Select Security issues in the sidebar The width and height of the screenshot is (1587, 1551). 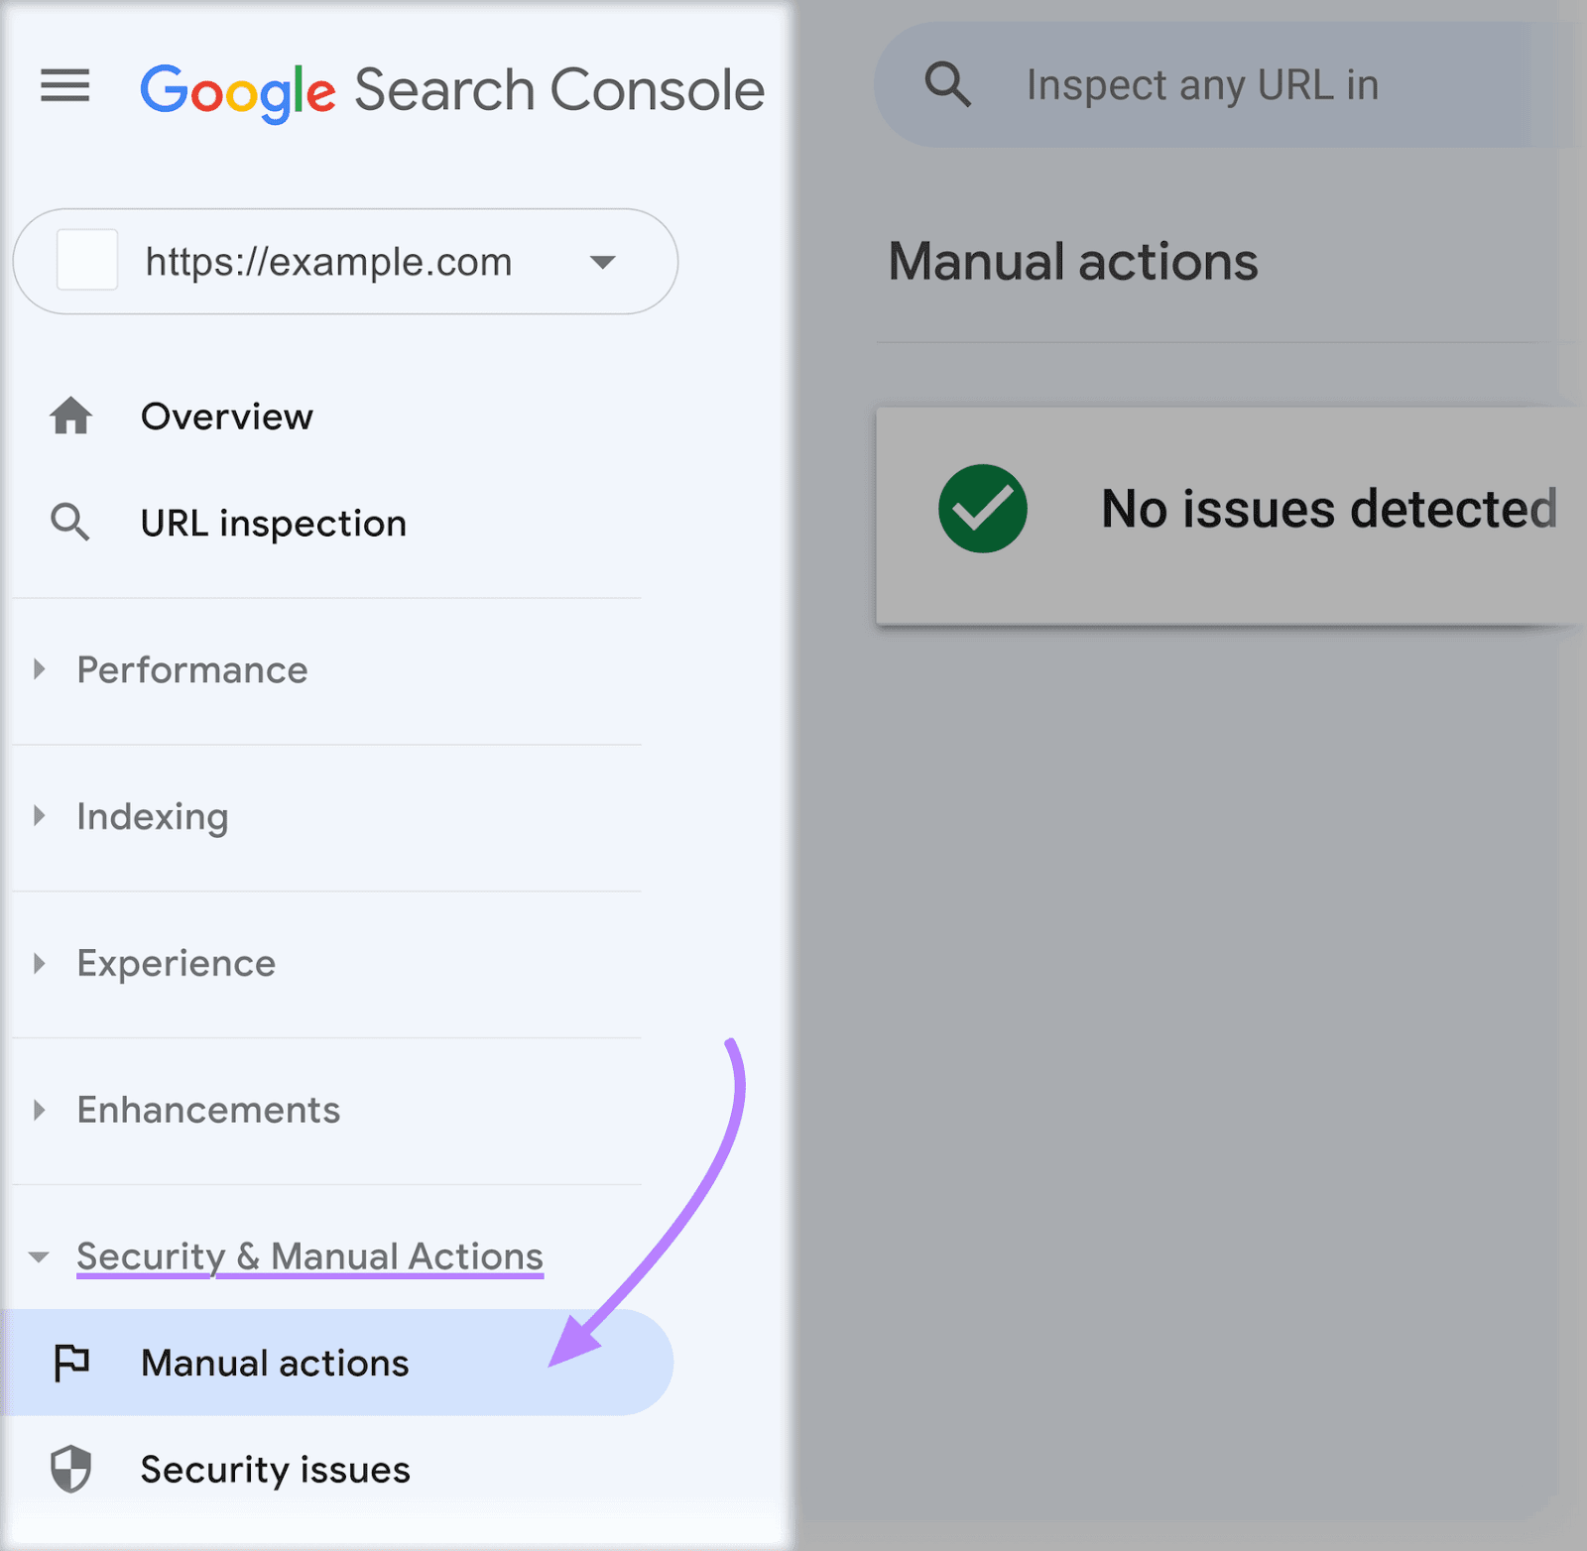[x=275, y=1470]
